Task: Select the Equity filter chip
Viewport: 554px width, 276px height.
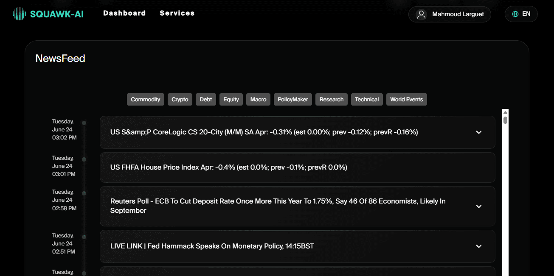Action: [x=231, y=99]
